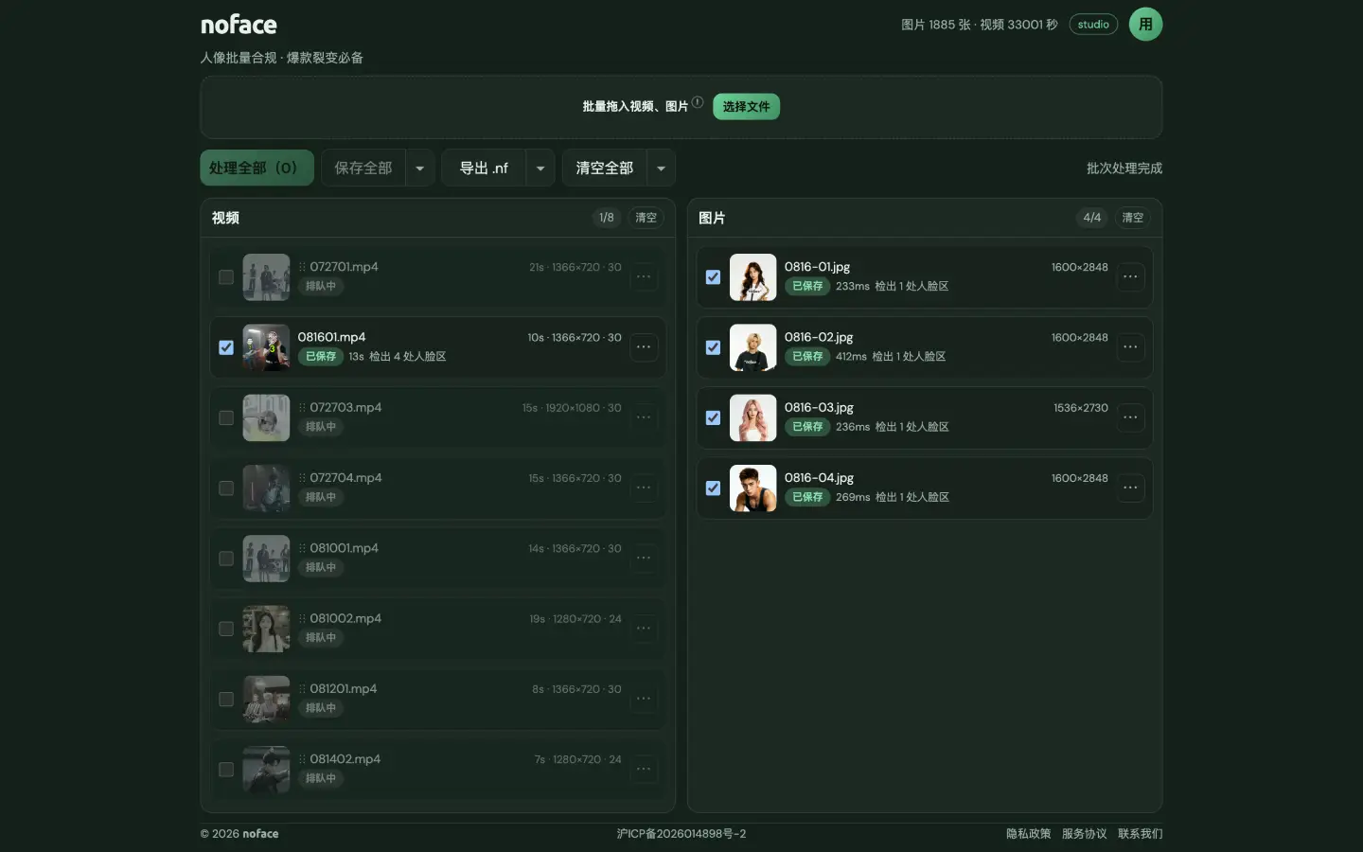
Task: Open more options for 072703.mp4
Action: [x=644, y=417]
